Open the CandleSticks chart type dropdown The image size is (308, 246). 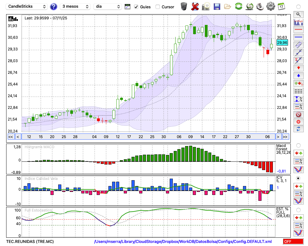coord(27,6)
